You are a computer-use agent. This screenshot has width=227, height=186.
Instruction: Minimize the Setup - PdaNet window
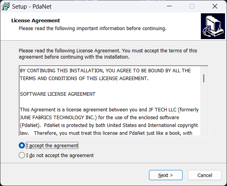(169, 6)
